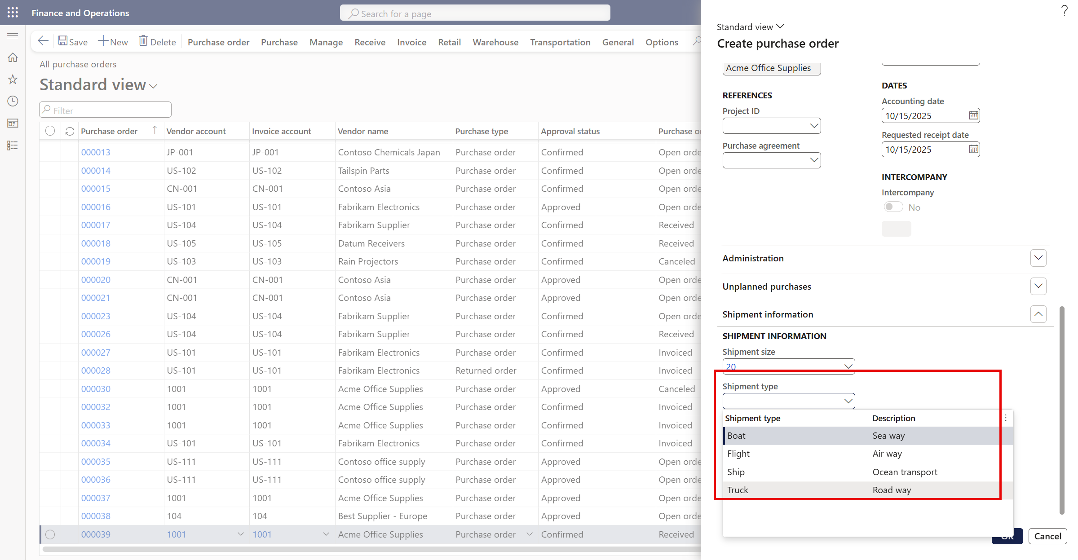Click the back arrow in toolbar
The width and height of the screenshot is (1078, 560).
[x=43, y=41]
